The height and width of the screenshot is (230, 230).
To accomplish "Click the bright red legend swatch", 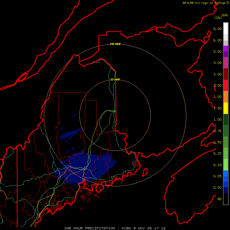I will (x=226, y=85).
